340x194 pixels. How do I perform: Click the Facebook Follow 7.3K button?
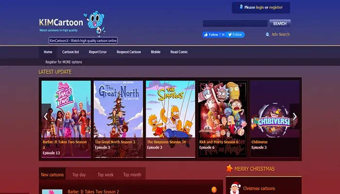214,34
